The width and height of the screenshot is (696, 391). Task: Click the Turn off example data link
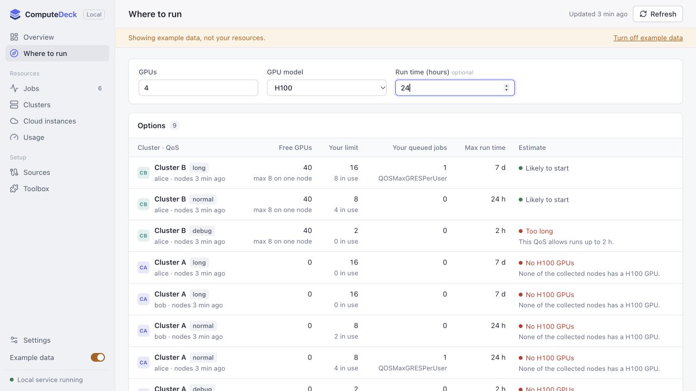pos(648,38)
